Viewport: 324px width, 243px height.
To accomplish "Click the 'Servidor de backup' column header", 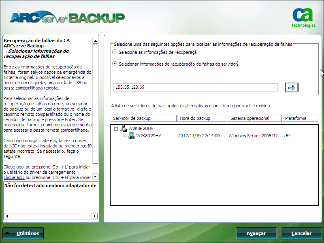I will coord(144,118).
